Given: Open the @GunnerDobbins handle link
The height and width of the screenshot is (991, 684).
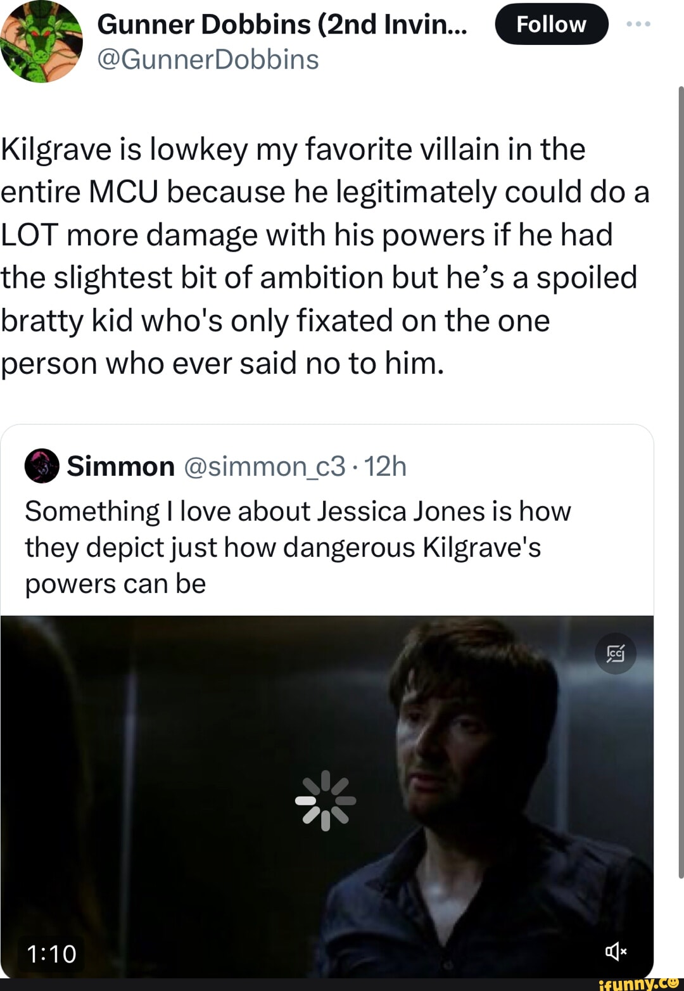Looking at the screenshot, I should (x=208, y=60).
